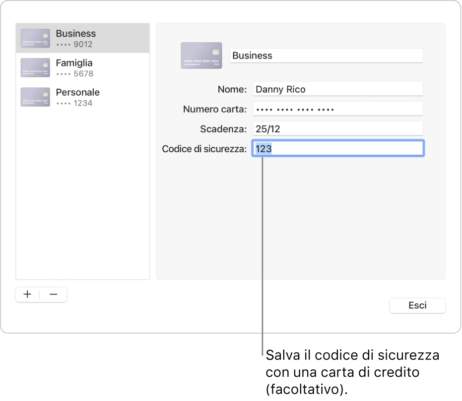The height and width of the screenshot is (401, 462).
Task: Click the masked Numero carta field
Action: (337, 109)
